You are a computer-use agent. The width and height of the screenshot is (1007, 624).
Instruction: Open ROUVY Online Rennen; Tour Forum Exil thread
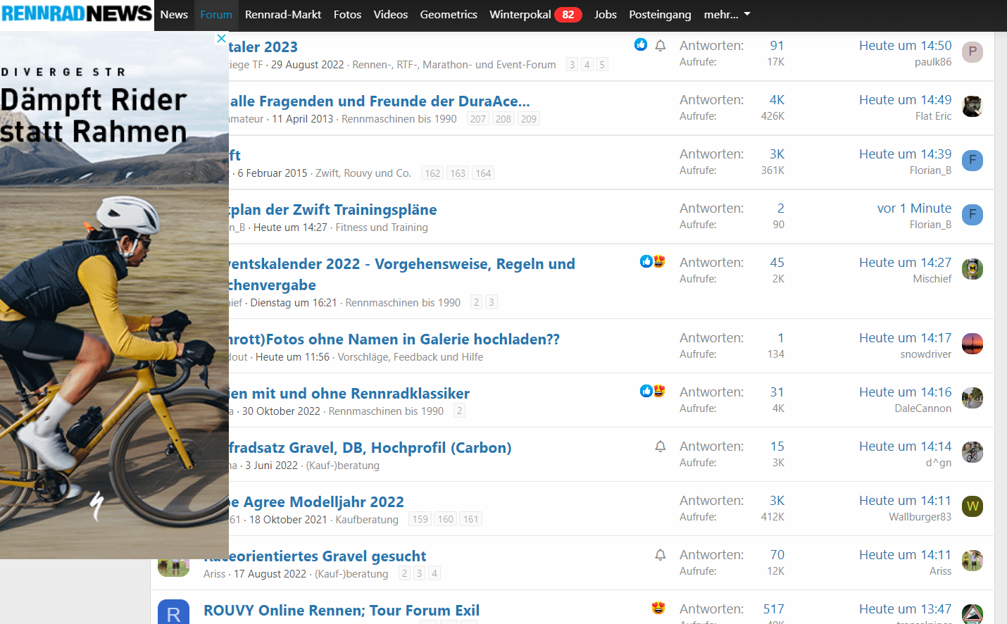tap(342, 611)
